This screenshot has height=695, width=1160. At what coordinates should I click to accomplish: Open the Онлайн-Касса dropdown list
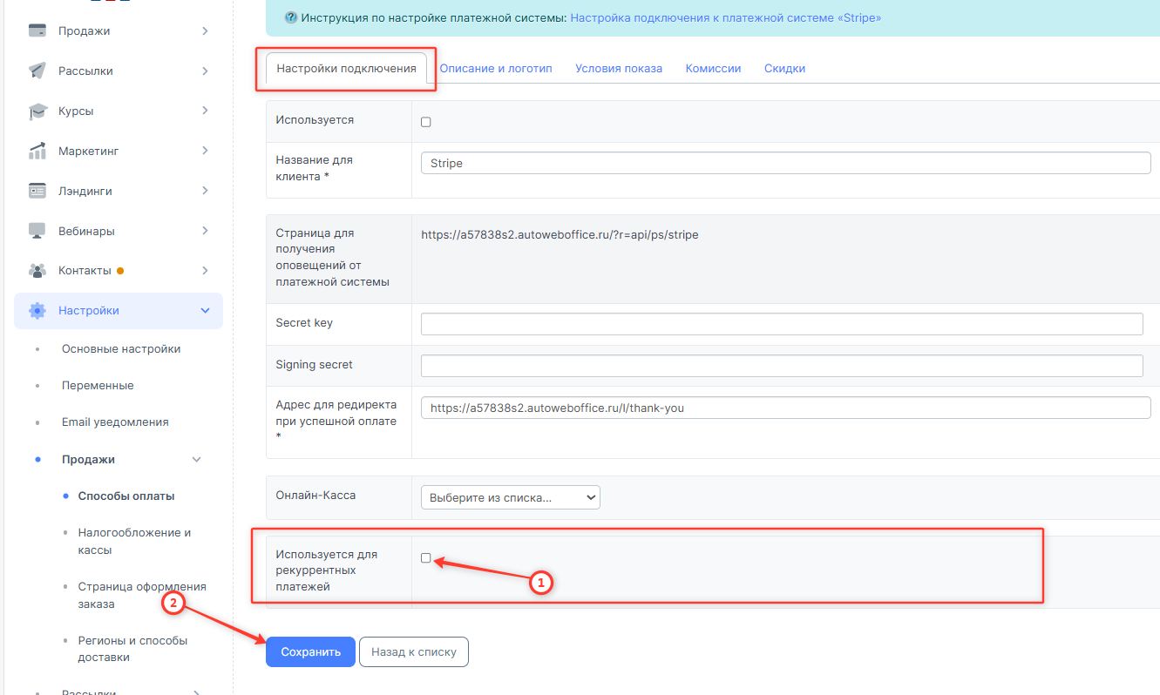tap(510, 498)
